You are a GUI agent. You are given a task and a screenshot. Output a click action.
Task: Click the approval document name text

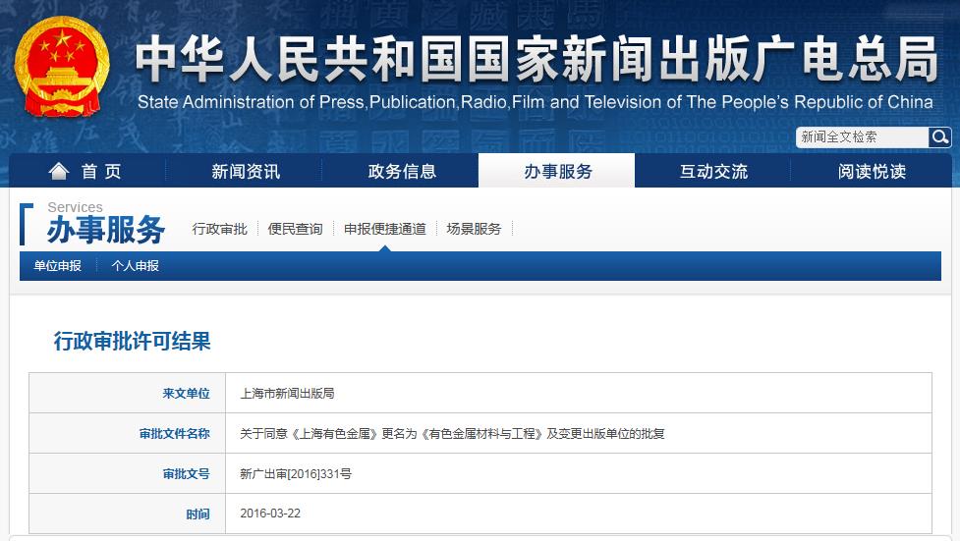coord(452,433)
